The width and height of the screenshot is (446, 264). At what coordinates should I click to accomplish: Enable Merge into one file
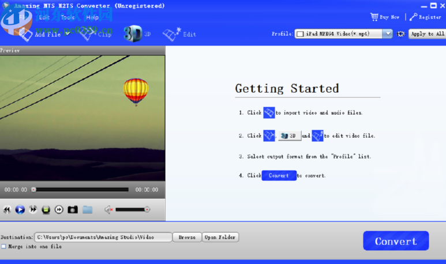[3, 246]
